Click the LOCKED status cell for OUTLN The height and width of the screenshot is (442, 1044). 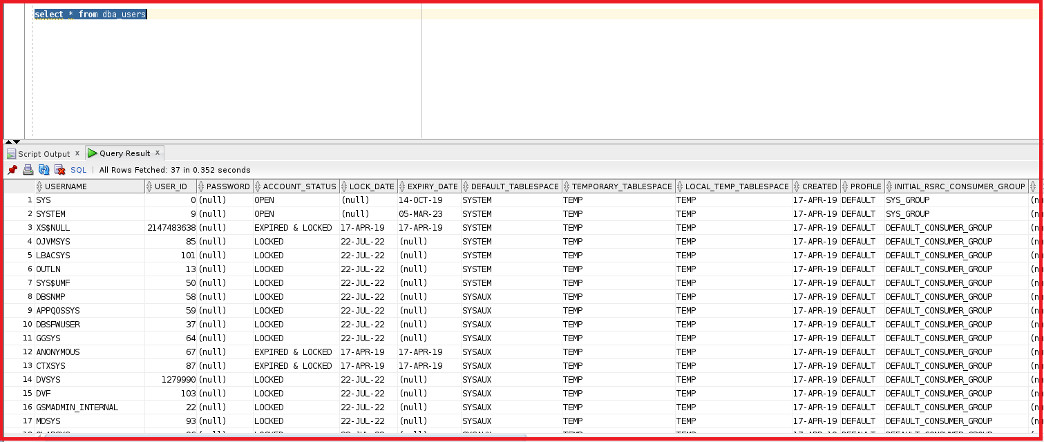(x=296, y=269)
